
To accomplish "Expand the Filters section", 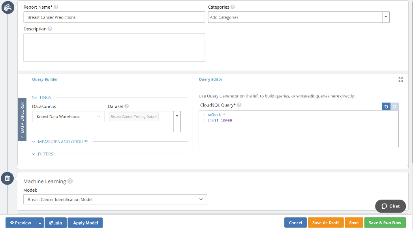I will click(x=45, y=154).
